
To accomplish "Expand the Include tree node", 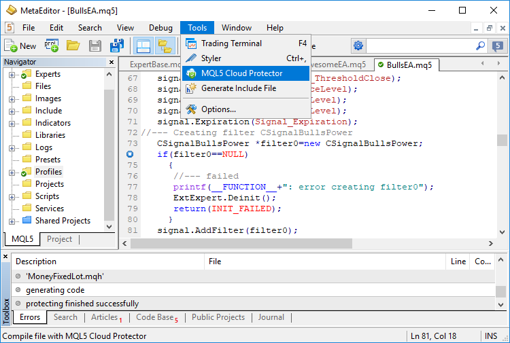I will [x=12, y=112].
